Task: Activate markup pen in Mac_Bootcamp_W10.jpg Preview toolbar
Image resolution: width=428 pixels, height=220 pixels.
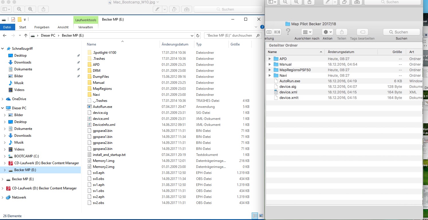Action: 157,9
